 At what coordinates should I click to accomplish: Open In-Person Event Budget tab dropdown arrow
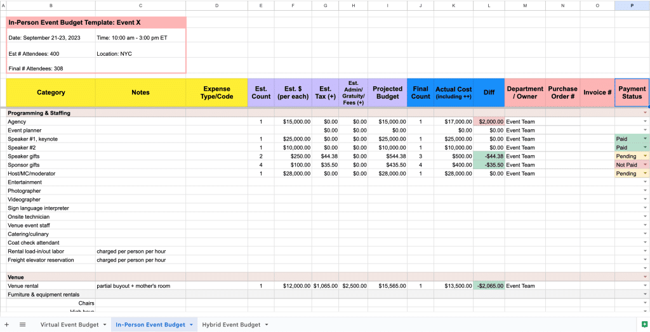pos(191,324)
